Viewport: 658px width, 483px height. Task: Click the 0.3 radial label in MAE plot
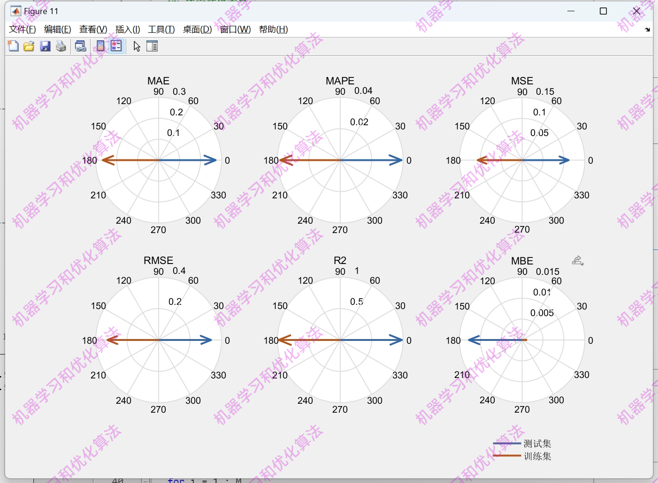click(179, 91)
